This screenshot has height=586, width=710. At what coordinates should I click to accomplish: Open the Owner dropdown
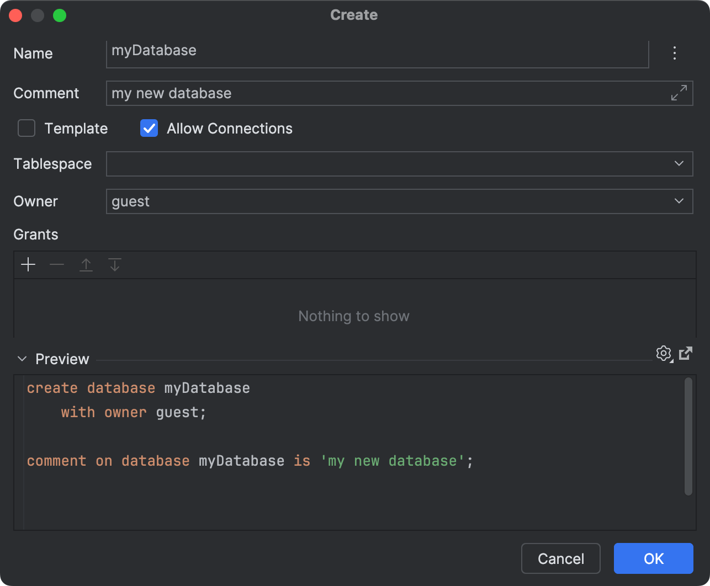pyautogui.click(x=679, y=201)
